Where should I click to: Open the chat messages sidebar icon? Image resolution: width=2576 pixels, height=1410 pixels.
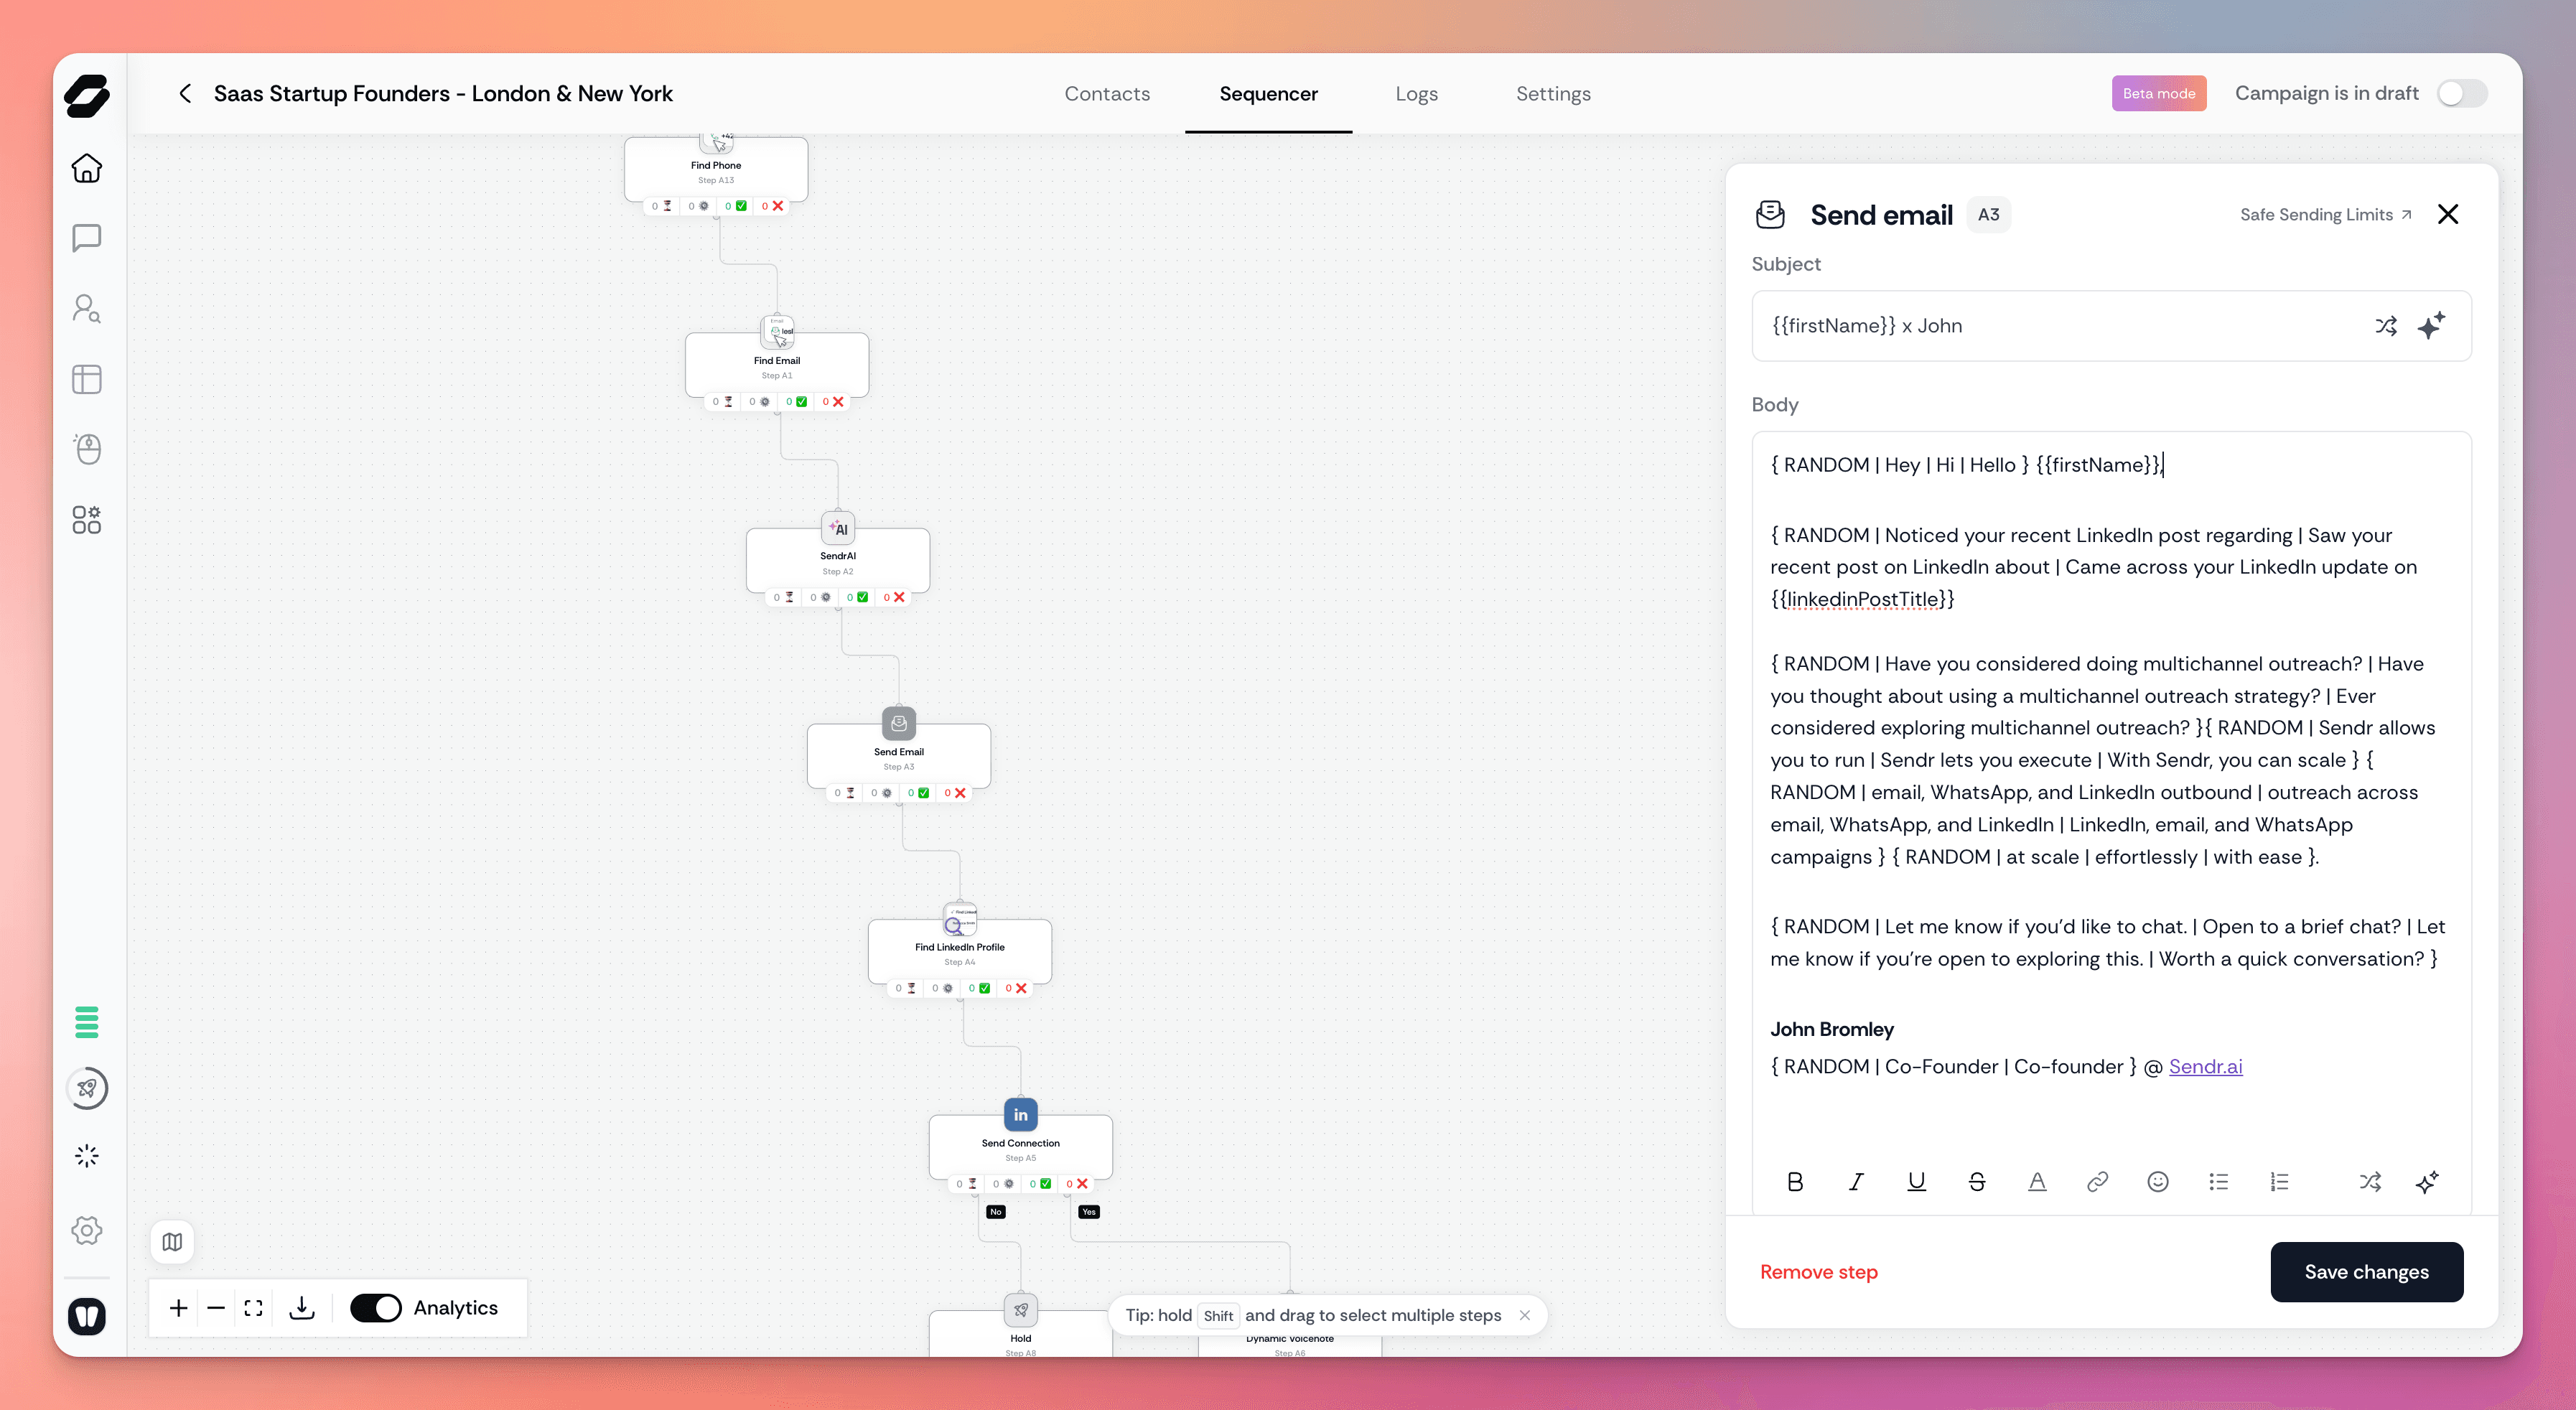[87, 238]
